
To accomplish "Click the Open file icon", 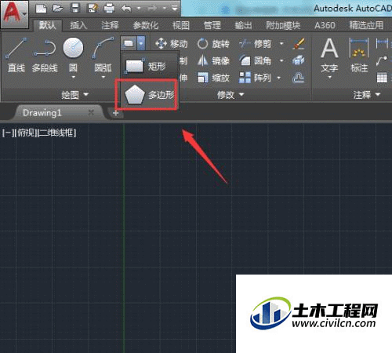I will coord(58,9).
